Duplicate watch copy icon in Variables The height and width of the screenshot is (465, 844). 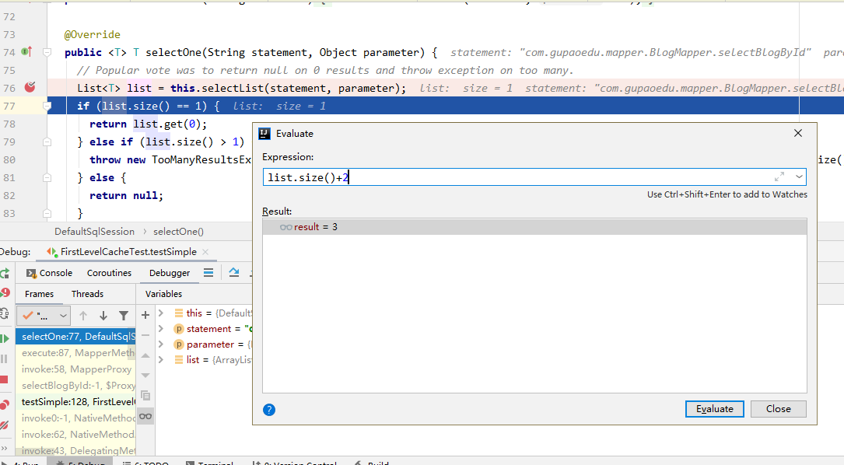[145, 396]
